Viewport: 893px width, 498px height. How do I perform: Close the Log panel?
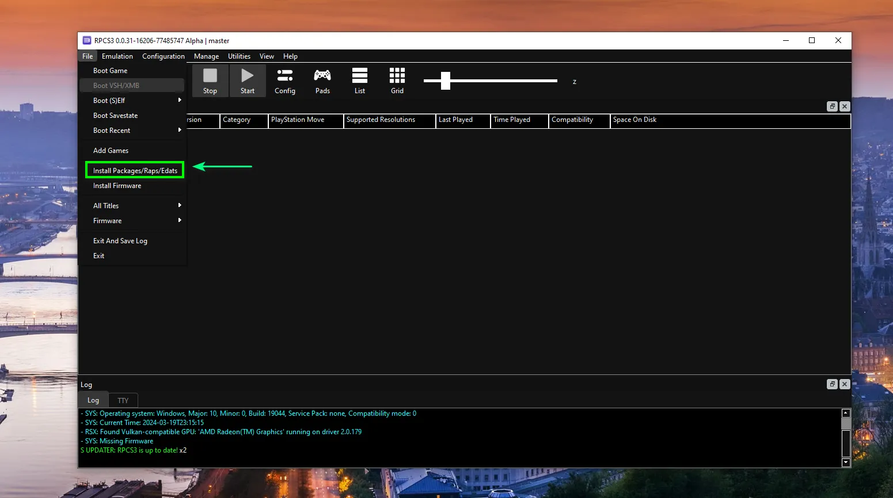coord(845,384)
